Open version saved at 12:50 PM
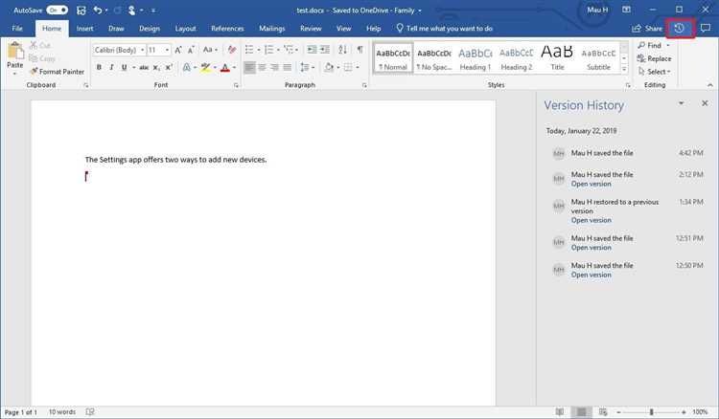Image resolution: width=719 pixels, height=419 pixels. point(591,275)
